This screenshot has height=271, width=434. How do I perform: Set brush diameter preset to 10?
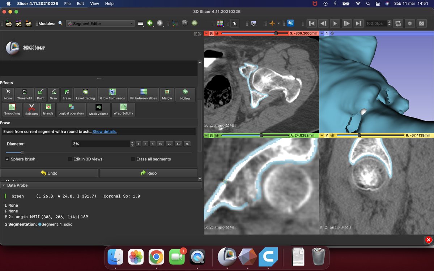tap(161, 144)
